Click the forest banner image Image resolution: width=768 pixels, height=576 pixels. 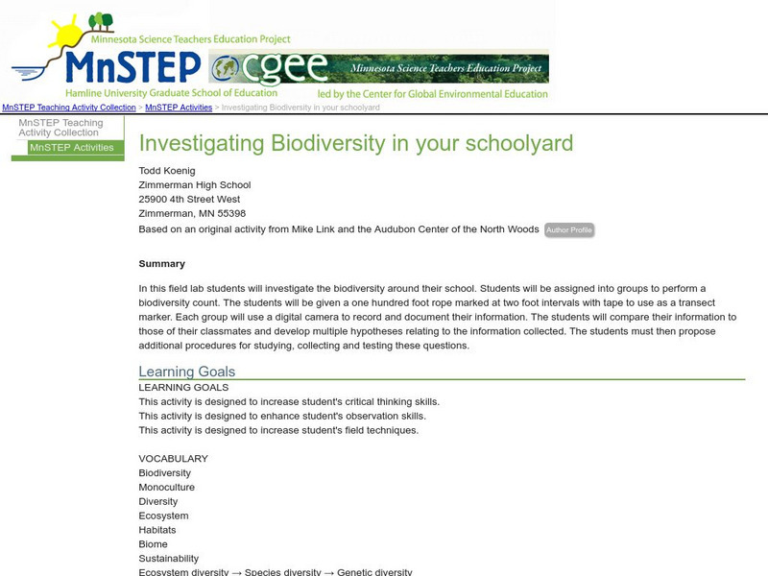pyautogui.click(x=440, y=67)
